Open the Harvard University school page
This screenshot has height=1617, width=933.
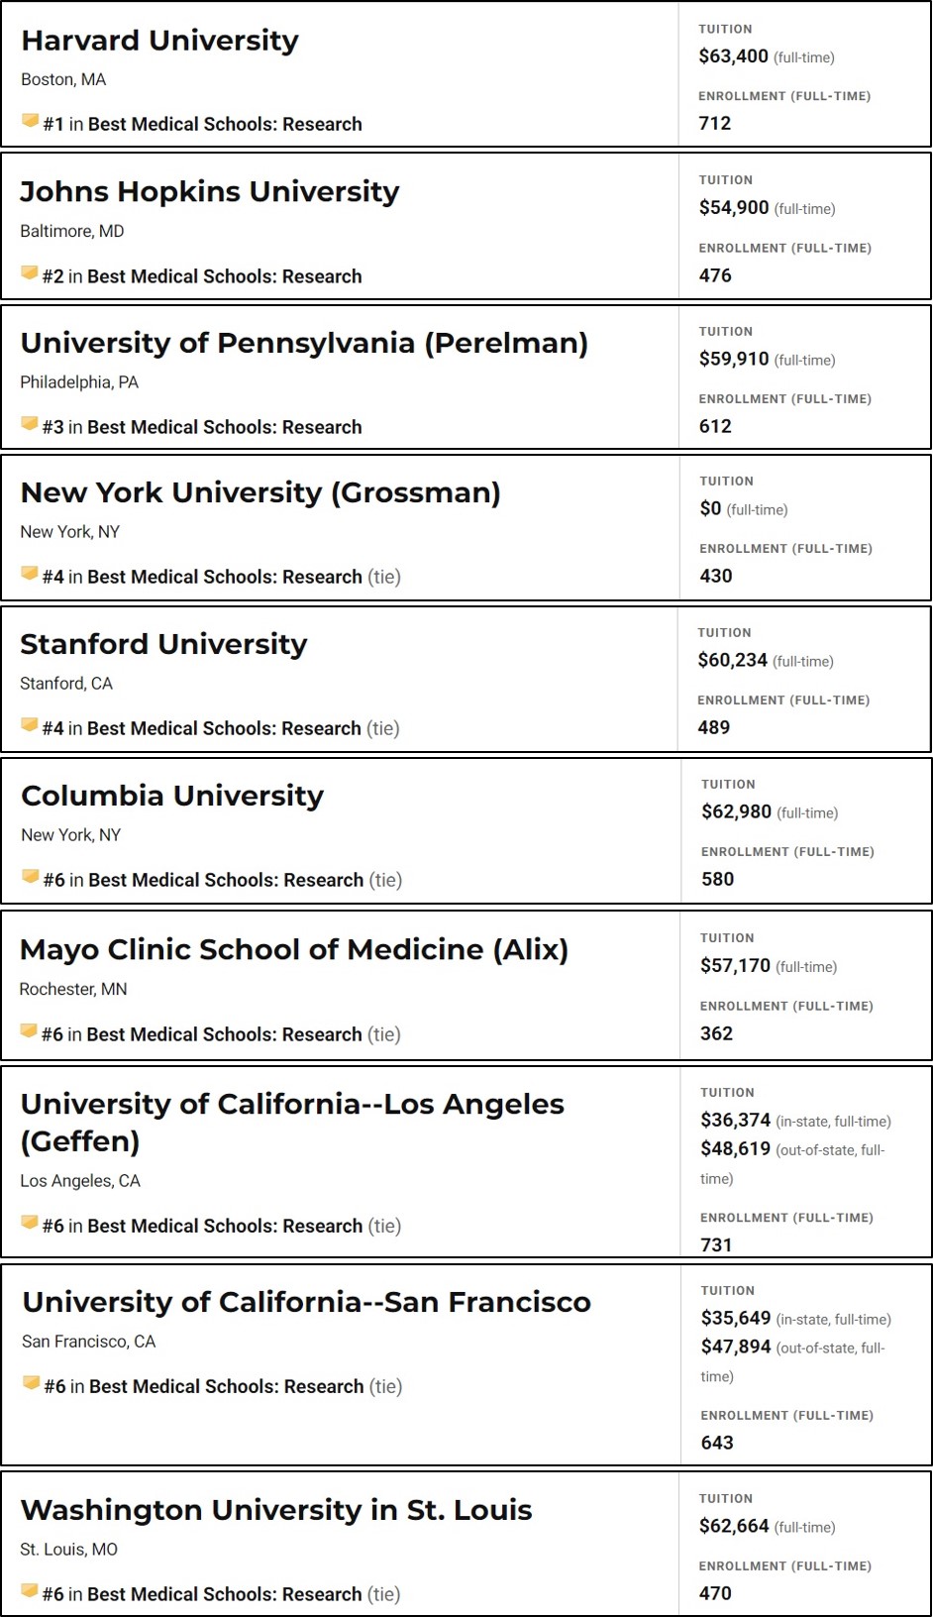(x=159, y=41)
